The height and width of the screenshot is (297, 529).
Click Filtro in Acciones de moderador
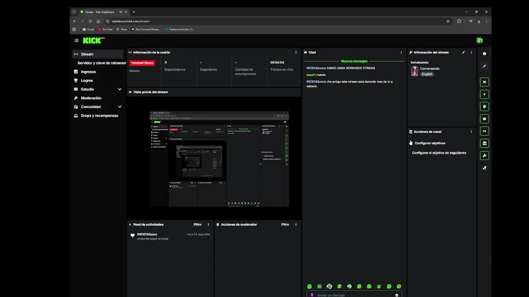[285, 224]
